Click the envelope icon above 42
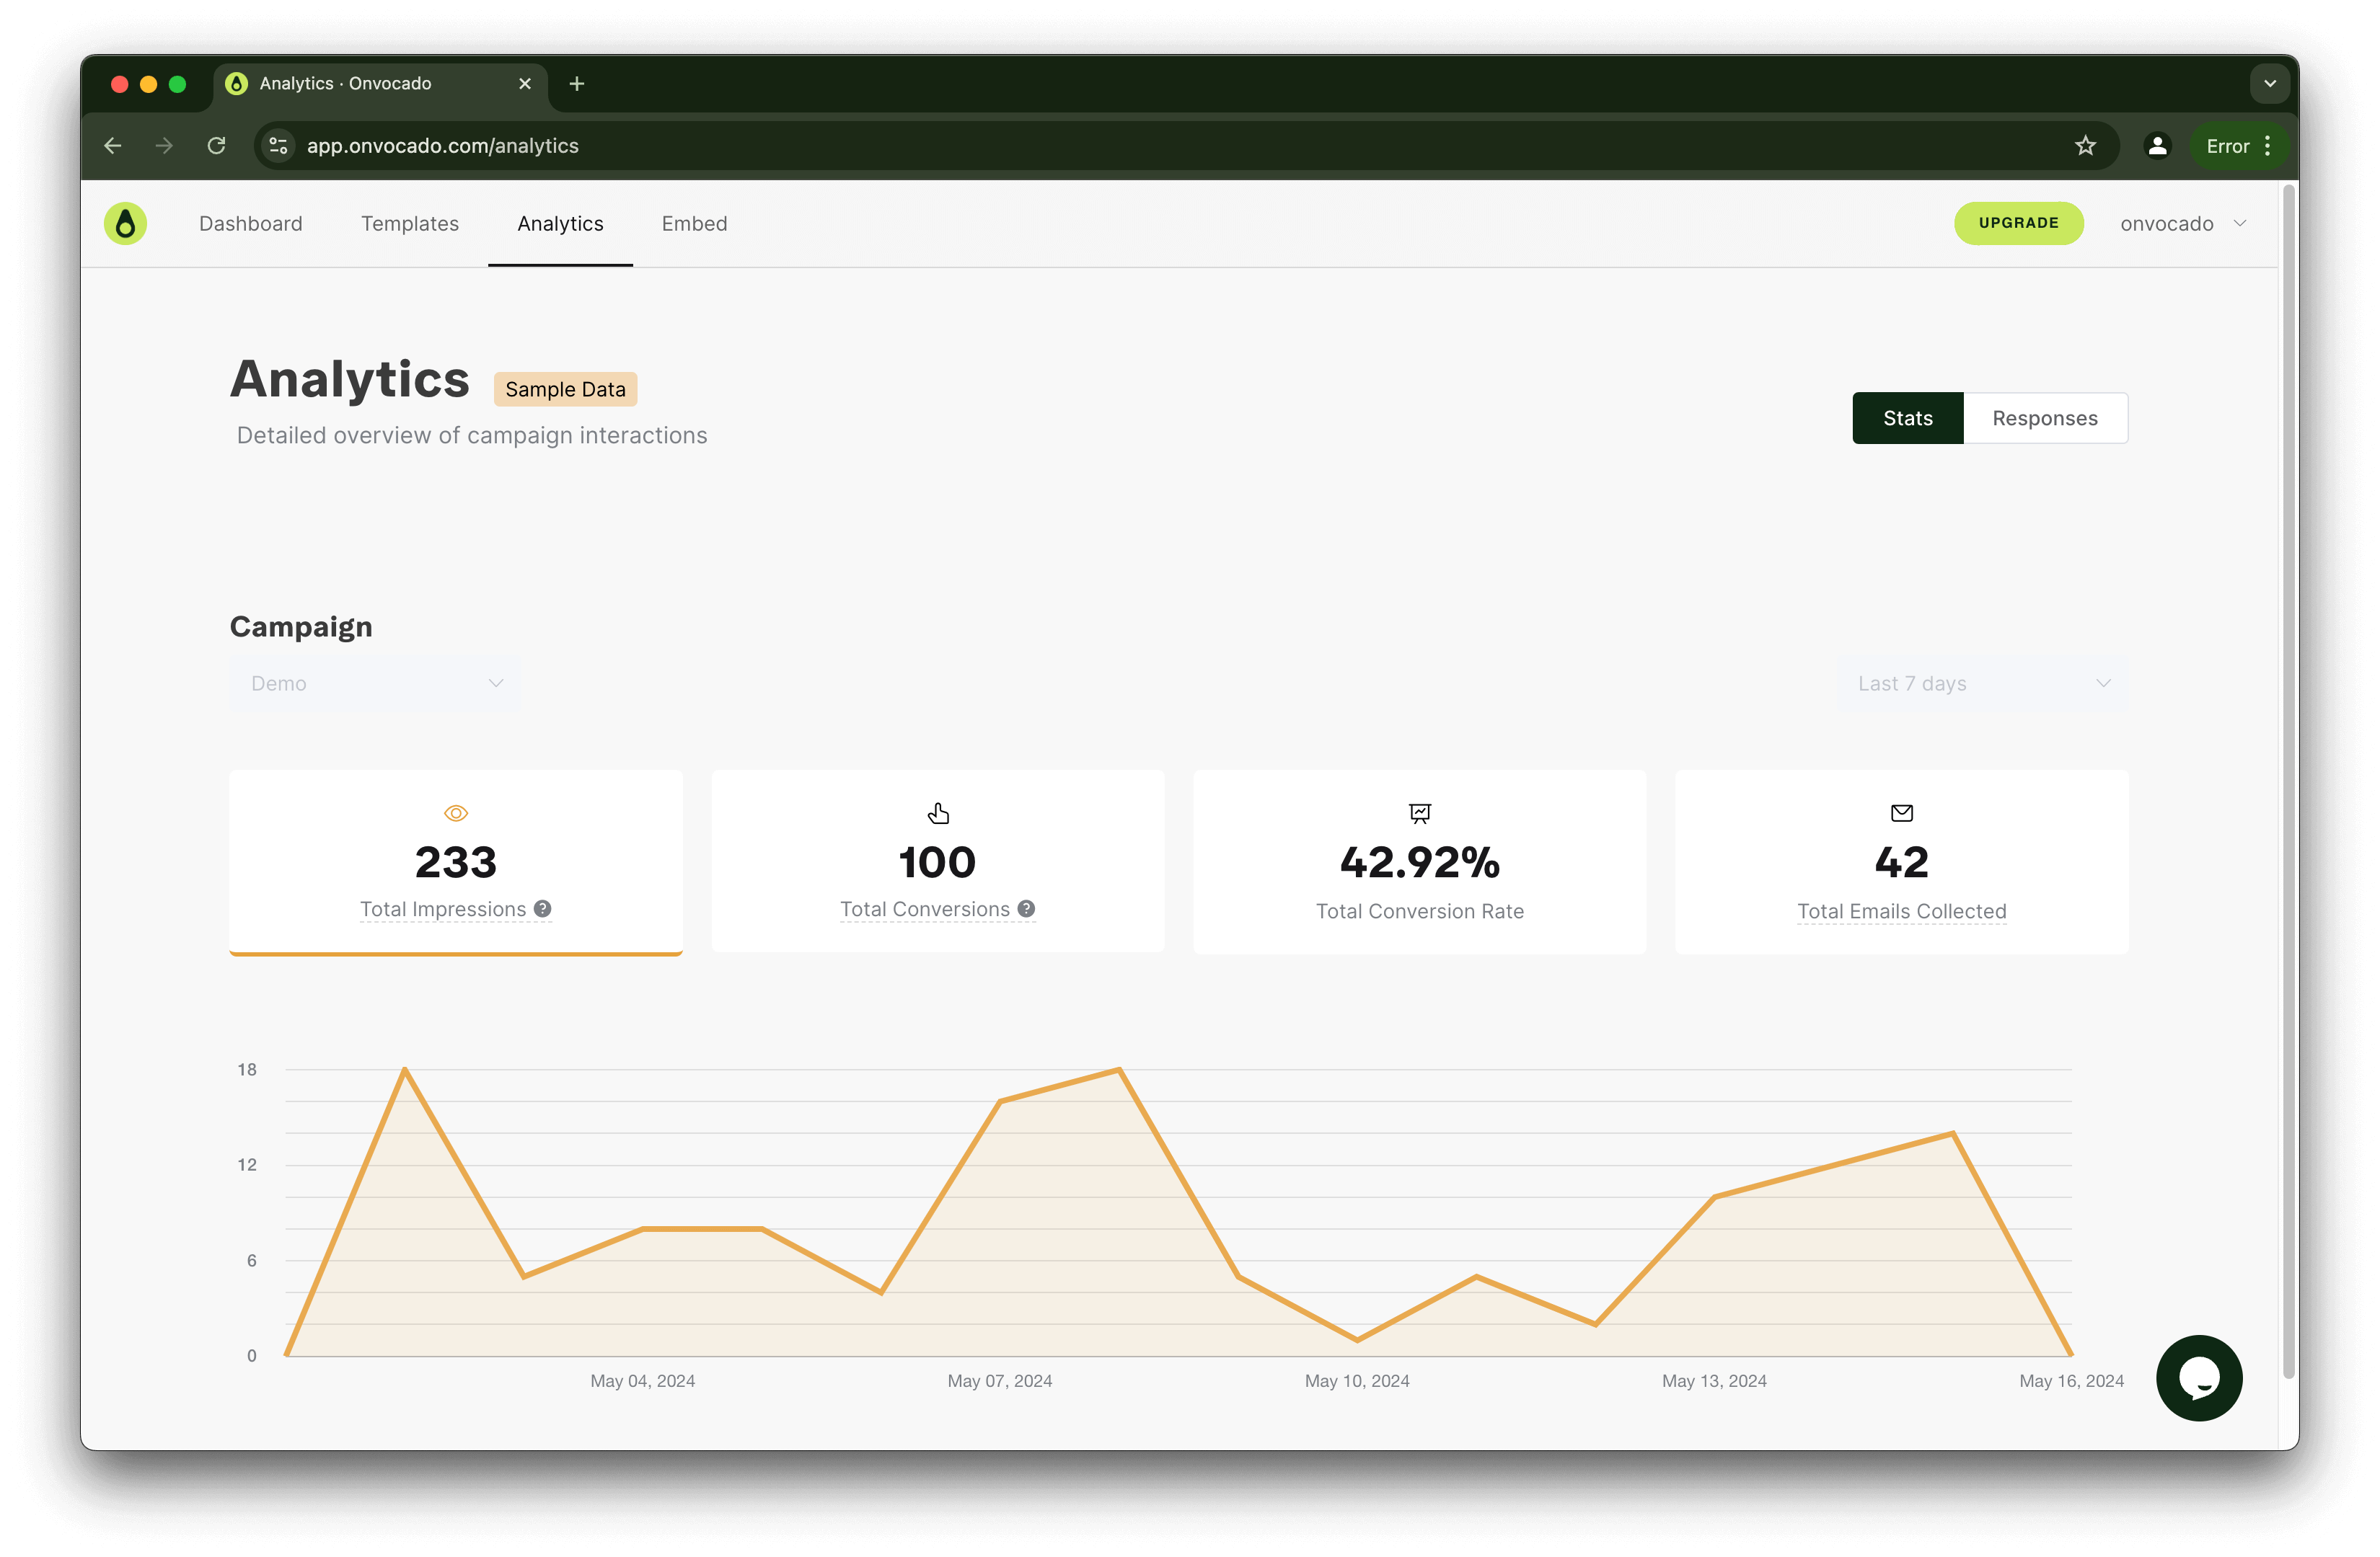The width and height of the screenshot is (2380, 1557). 1901,814
